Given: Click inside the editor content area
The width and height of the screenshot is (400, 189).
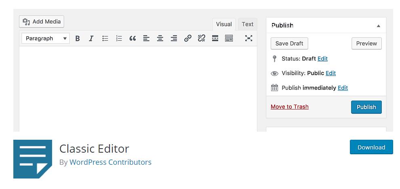Looking at the screenshot, I should 138,89.
